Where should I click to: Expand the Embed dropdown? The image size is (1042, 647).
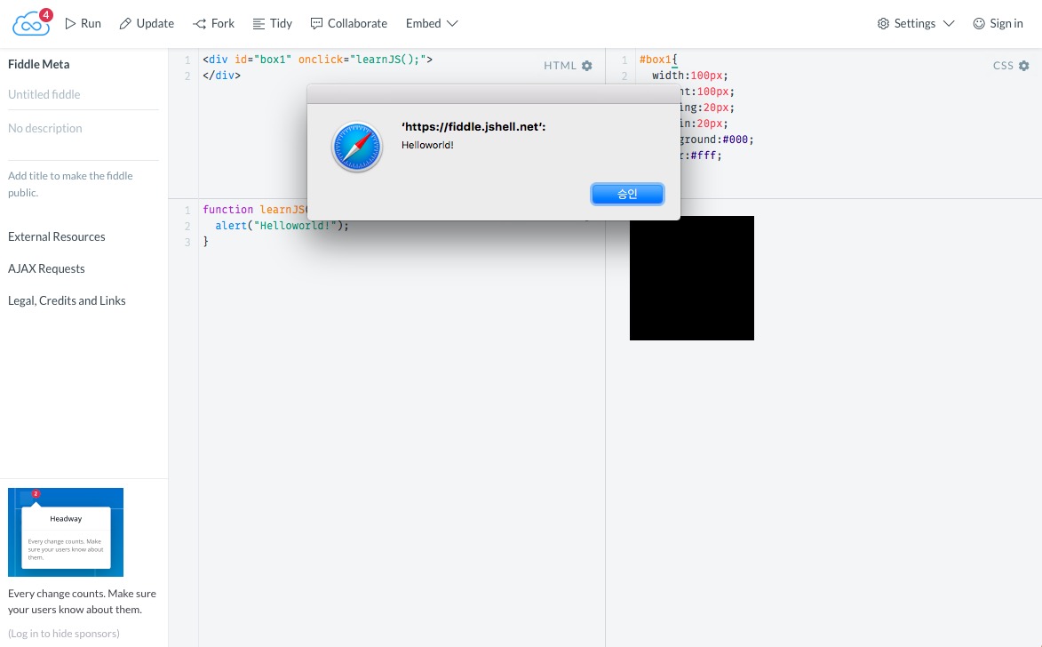tap(432, 23)
